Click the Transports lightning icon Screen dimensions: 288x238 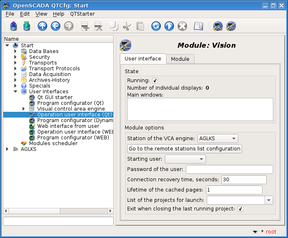(24, 63)
